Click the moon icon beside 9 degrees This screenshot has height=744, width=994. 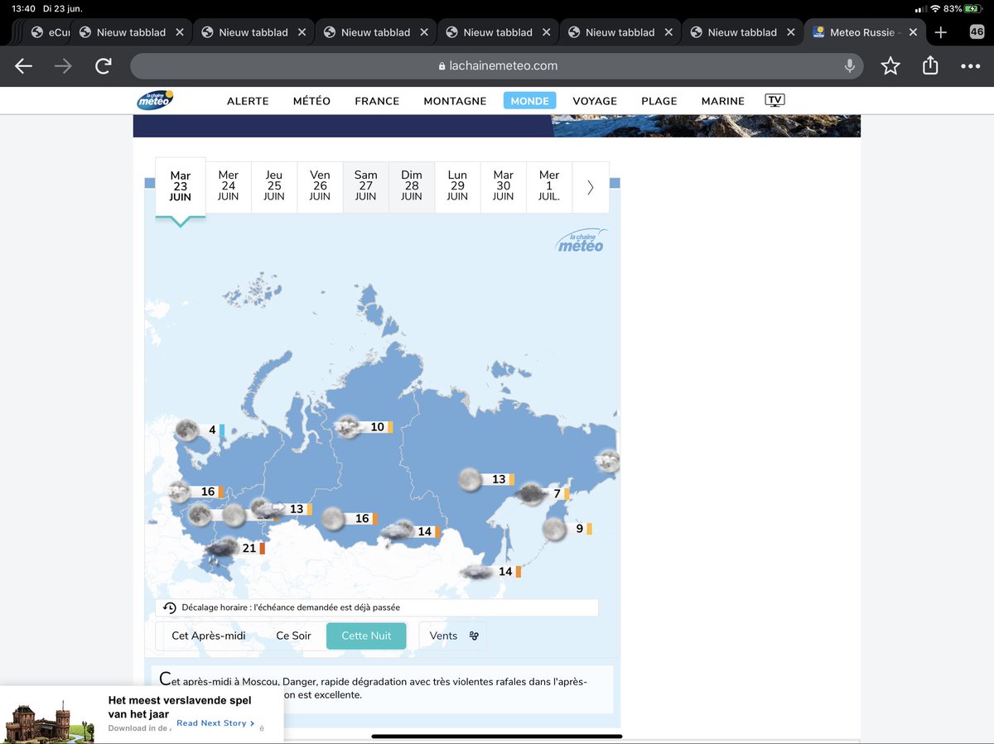[554, 529]
